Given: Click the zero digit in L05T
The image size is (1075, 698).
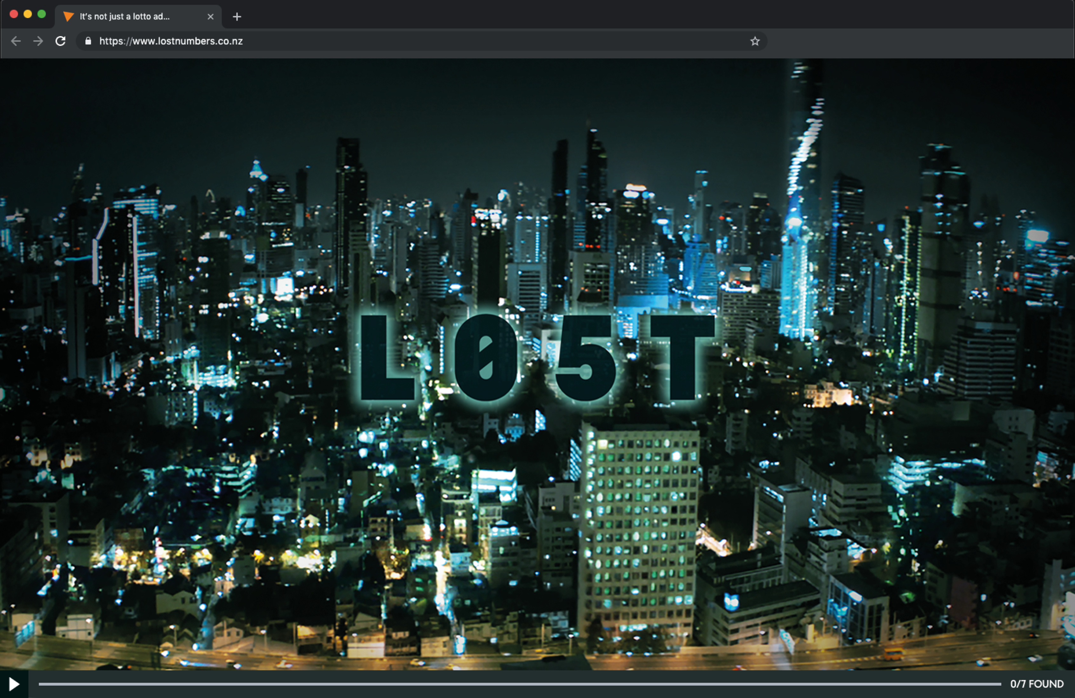Looking at the screenshot, I should pos(486,358).
